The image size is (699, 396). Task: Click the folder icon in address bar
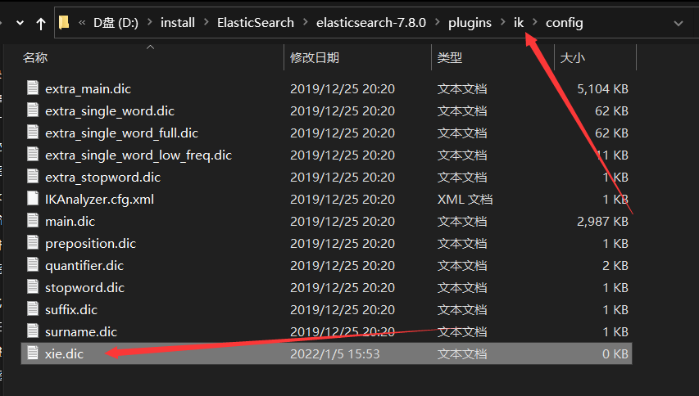coord(64,22)
